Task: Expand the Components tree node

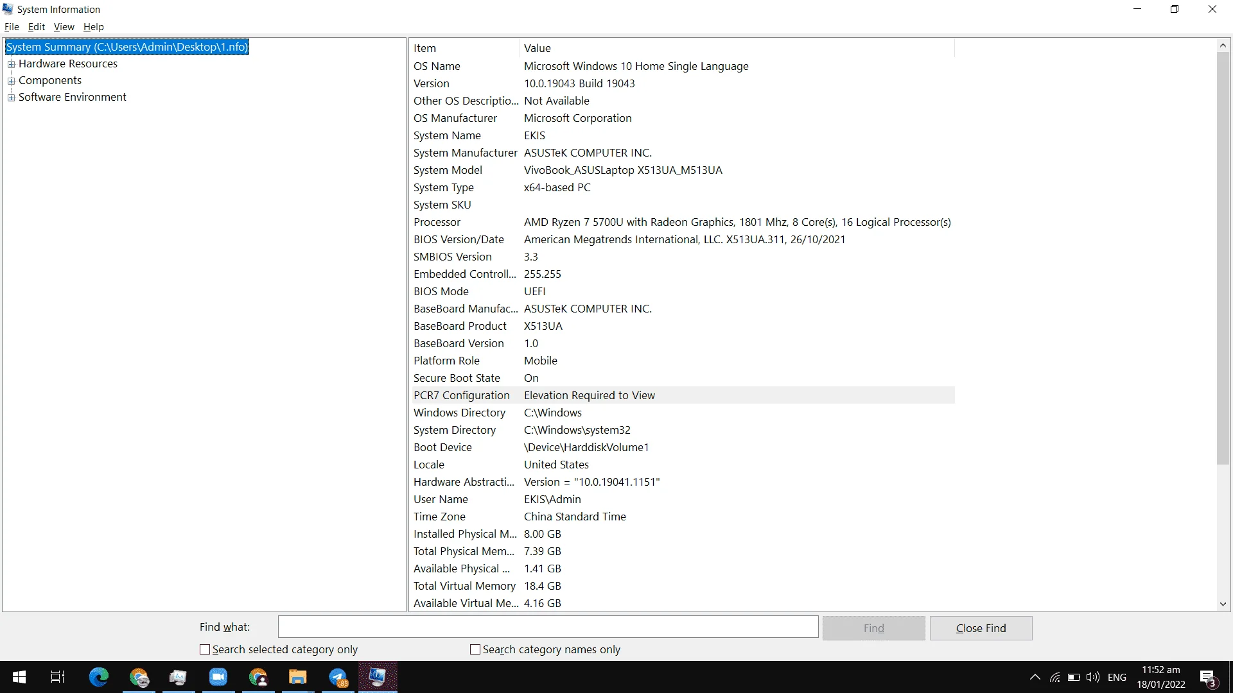Action: [x=11, y=81]
